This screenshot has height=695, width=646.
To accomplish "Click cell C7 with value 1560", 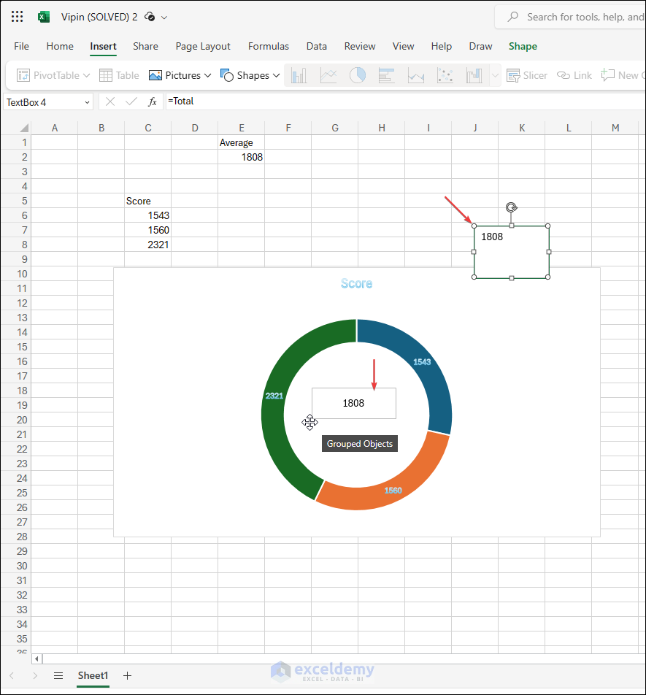I will [147, 230].
